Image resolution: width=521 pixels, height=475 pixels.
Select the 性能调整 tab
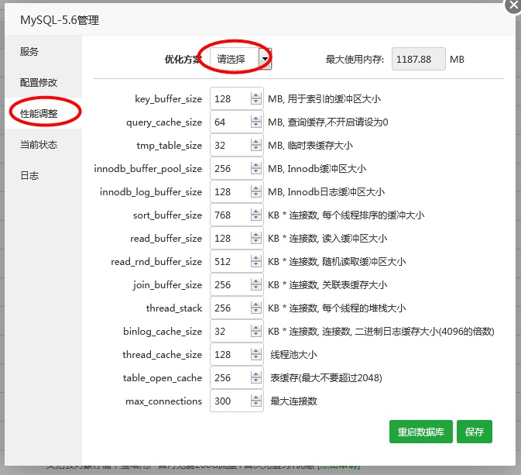(x=43, y=113)
